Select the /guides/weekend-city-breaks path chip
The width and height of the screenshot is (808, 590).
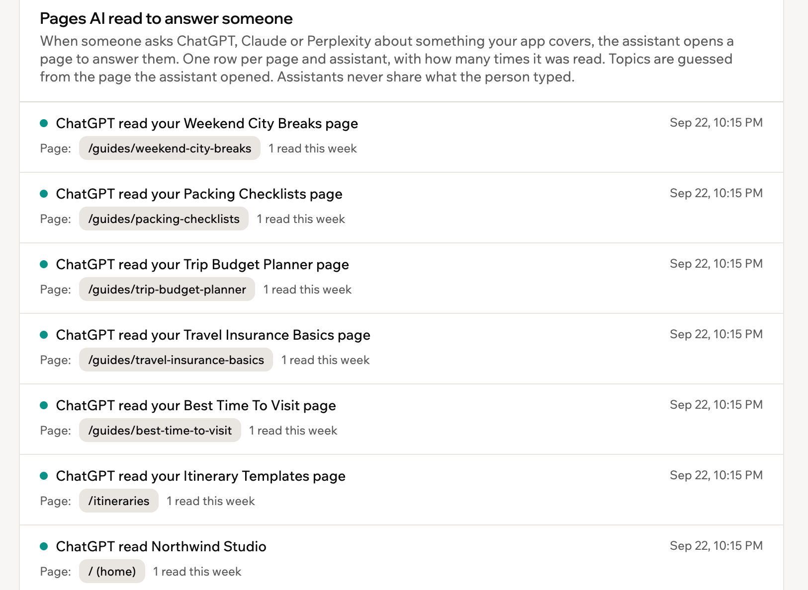(x=170, y=148)
